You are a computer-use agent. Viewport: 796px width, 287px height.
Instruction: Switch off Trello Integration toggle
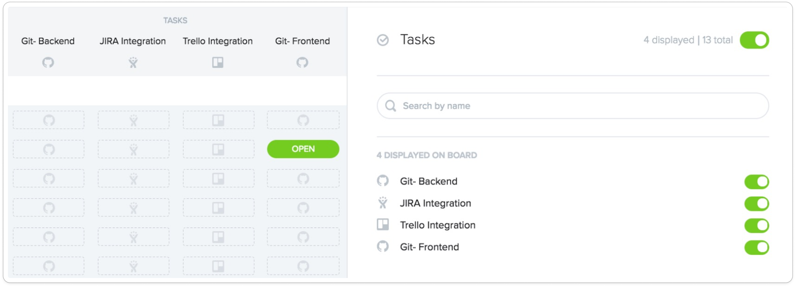[756, 226]
